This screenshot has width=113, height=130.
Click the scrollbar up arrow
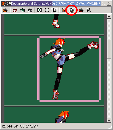pos(109,16)
